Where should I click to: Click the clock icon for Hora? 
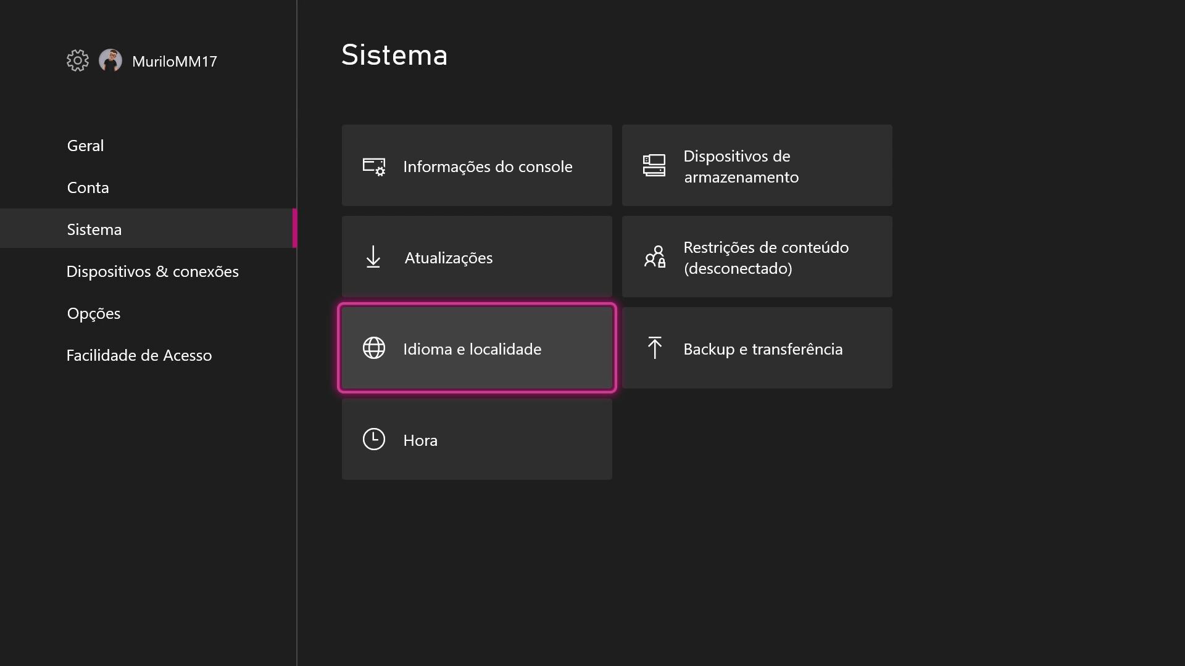coord(373,440)
